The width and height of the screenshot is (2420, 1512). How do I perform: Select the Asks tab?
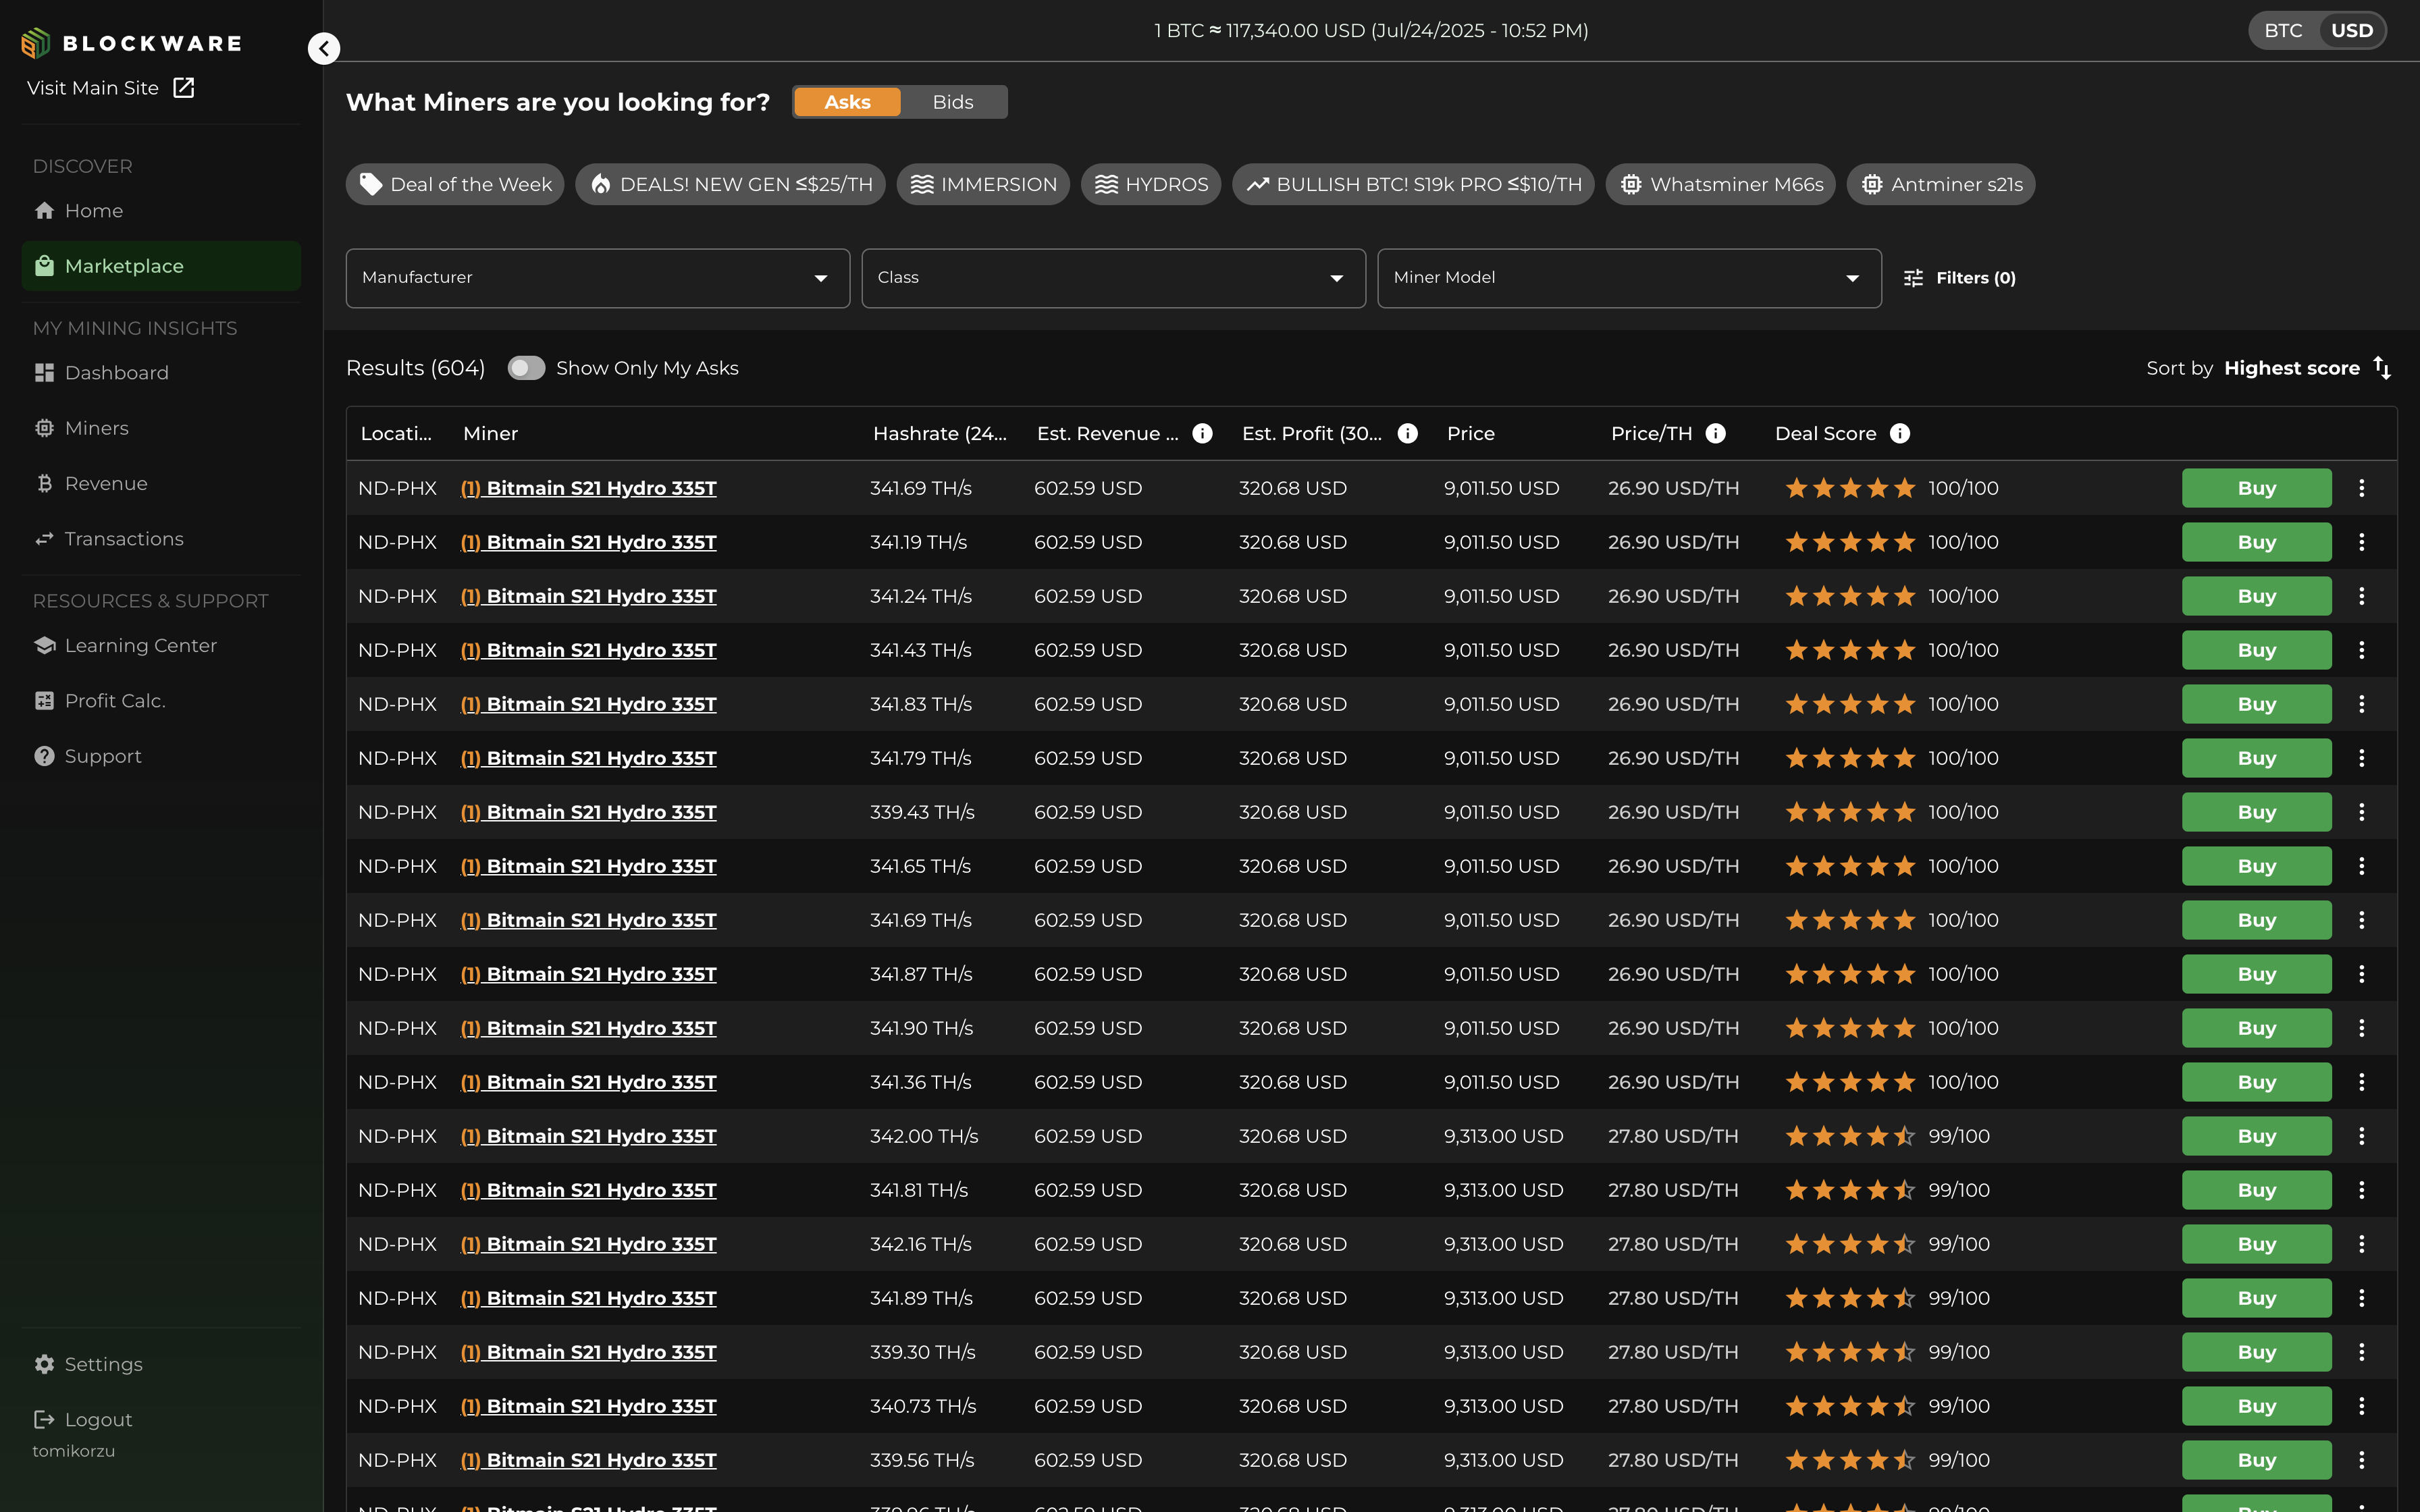(847, 102)
